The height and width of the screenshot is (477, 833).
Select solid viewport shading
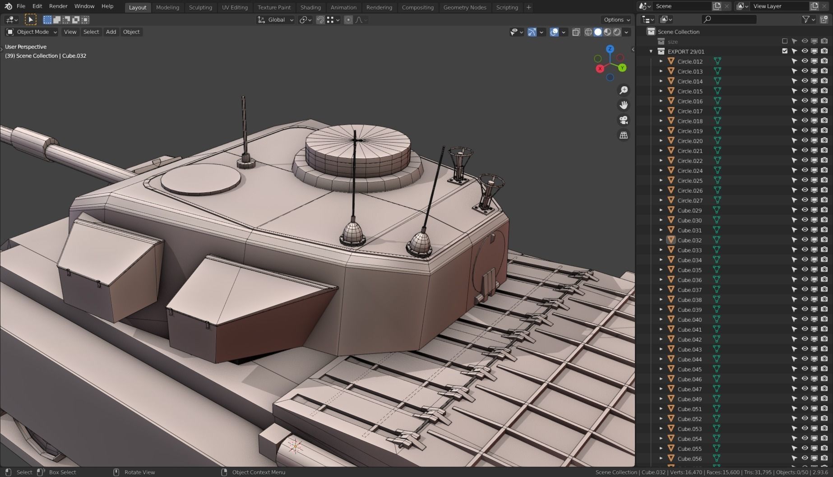point(598,32)
